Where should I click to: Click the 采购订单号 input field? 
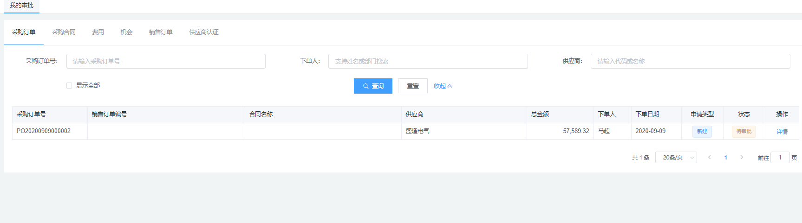click(x=166, y=61)
